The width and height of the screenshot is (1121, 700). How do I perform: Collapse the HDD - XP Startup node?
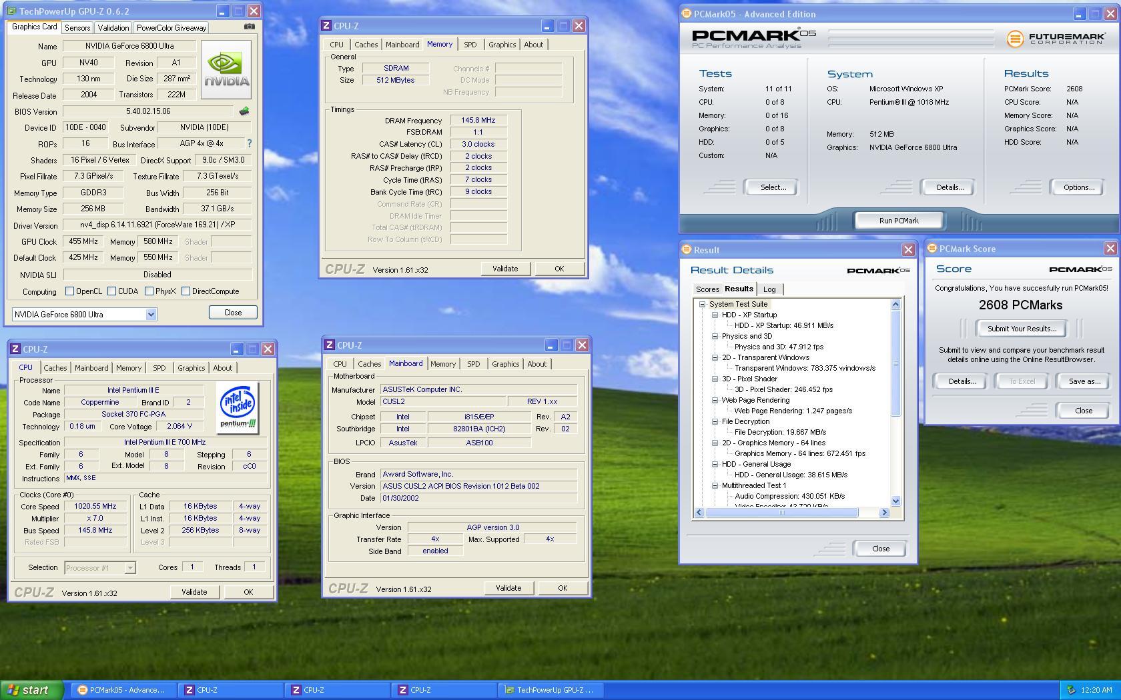[x=715, y=315]
